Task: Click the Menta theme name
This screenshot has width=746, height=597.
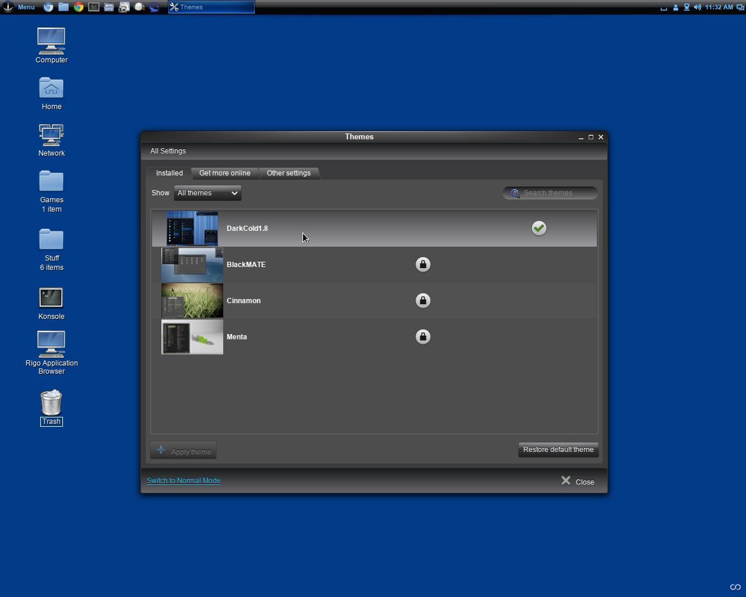Action: pyautogui.click(x=237, y=337)
